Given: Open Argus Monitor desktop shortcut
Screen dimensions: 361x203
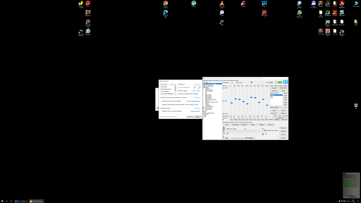Looking at the screenshot, I should click(300, 4).
